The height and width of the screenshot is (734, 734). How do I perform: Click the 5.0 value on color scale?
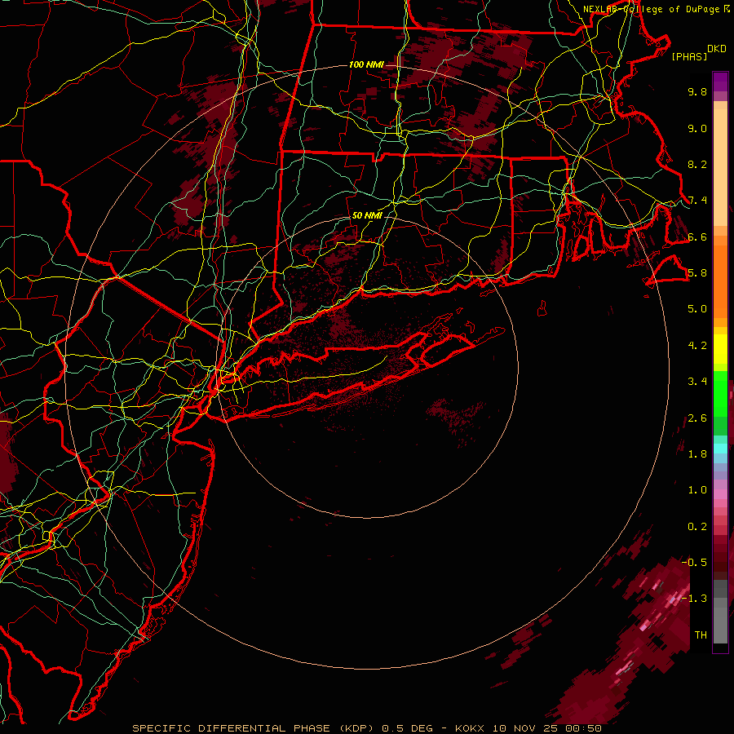pyautogui.click(x=697, y=309)
